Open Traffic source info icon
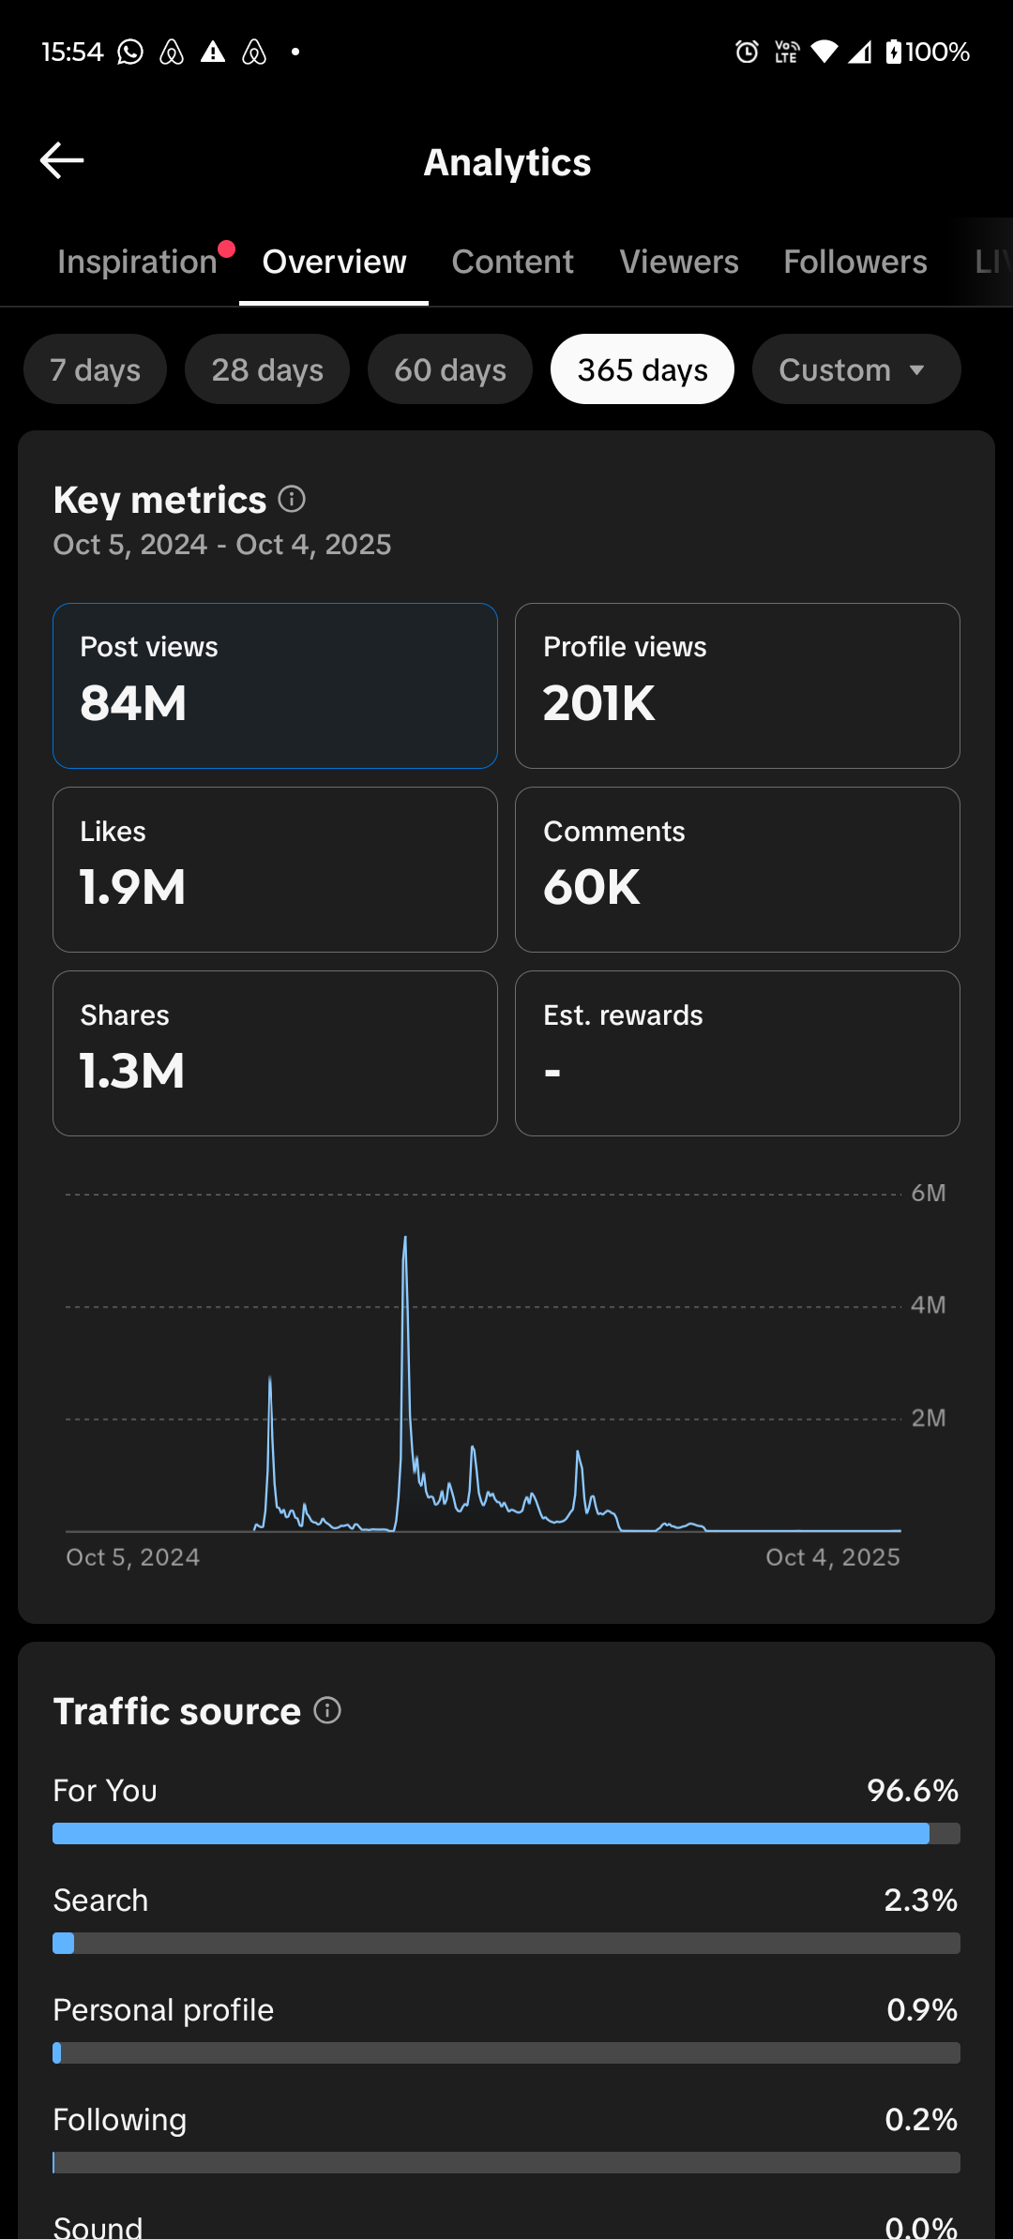The height and width of the screenshot is (2239, 1013). tap(327, 1710)
